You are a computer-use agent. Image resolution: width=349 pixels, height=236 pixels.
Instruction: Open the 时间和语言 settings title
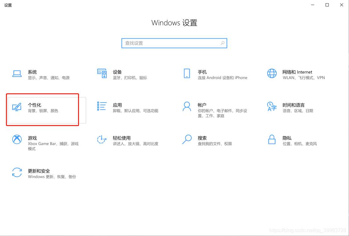pyautogui.click(x=294, y=105)
